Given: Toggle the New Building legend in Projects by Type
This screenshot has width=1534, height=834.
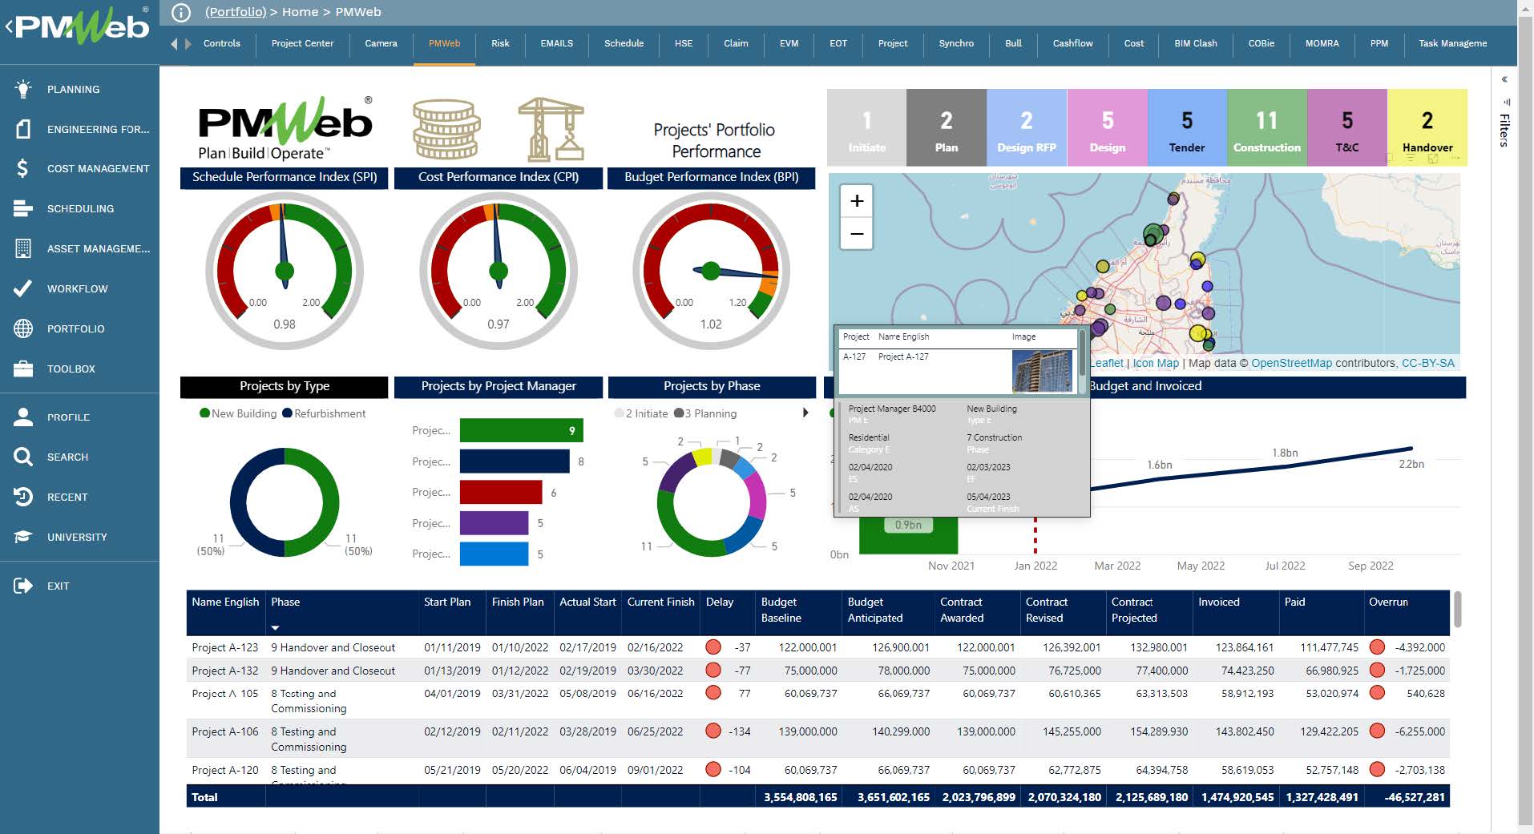Looking at the screenshot, I should click(238, 413).
